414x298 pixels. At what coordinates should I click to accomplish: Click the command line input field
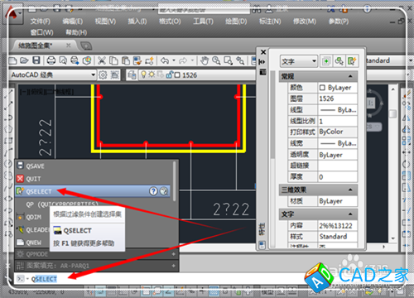point(166,279)
